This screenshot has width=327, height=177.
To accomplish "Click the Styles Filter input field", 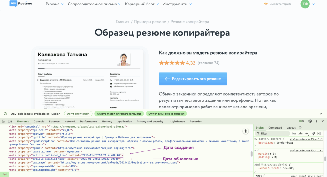I will pyautogui.click(x=272, y=134).
